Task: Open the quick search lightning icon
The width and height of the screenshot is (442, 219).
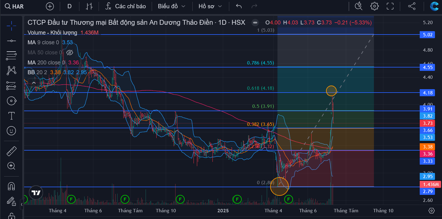Action: point(358,6)
